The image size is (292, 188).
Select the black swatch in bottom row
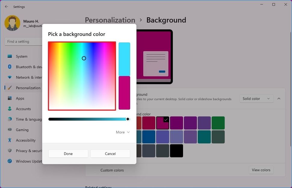pyautogui.click(x=176, y=151)
